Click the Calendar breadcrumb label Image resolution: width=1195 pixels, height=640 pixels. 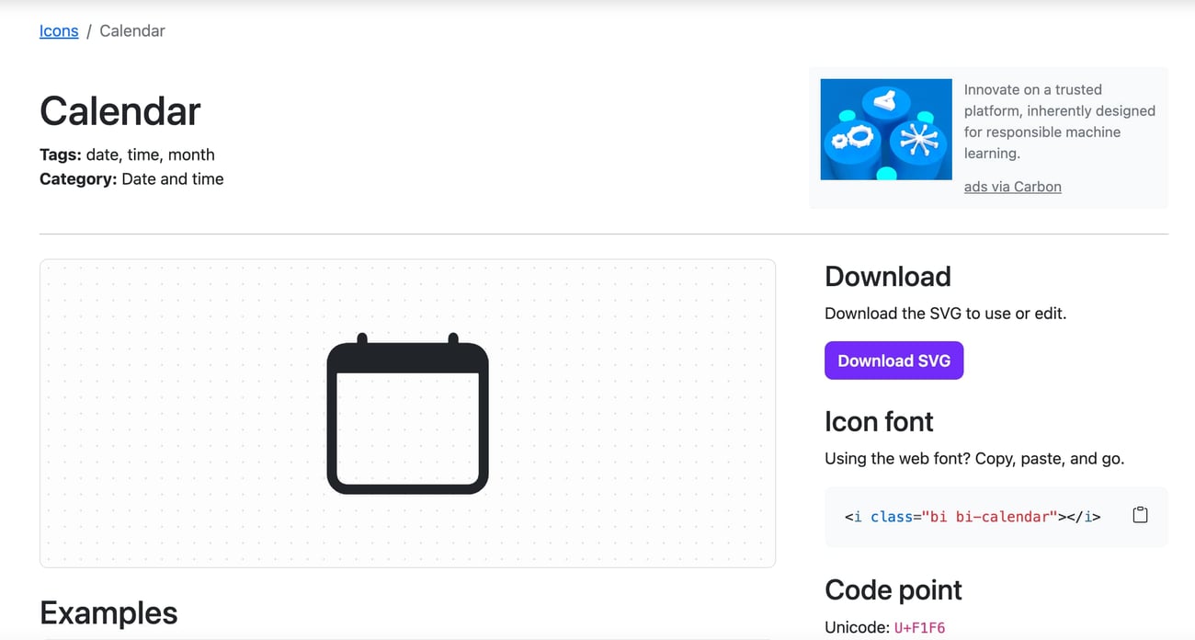131,30
